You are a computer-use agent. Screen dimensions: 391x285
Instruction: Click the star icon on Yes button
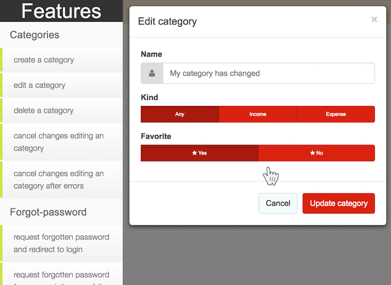194,153
